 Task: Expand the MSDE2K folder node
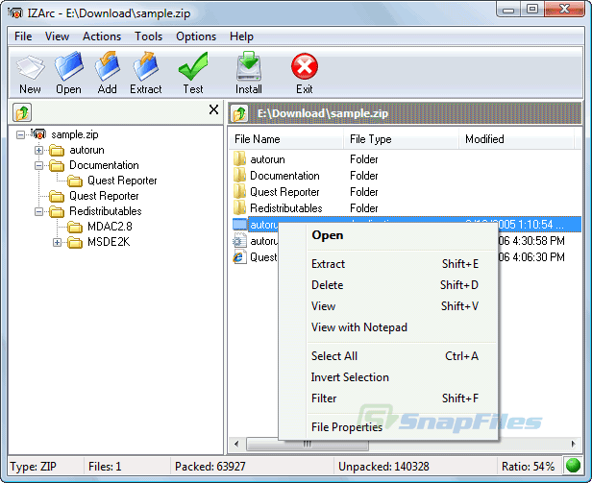pyautogui.click(x=57, y=242)
